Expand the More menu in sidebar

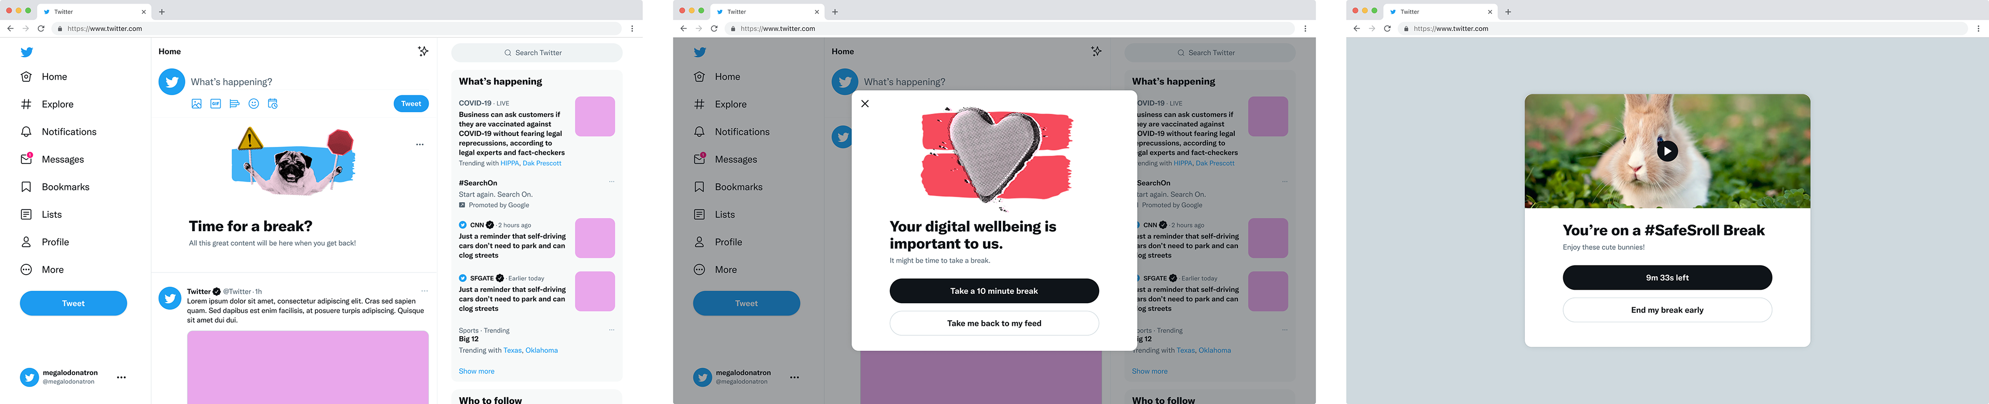(42, 270)
